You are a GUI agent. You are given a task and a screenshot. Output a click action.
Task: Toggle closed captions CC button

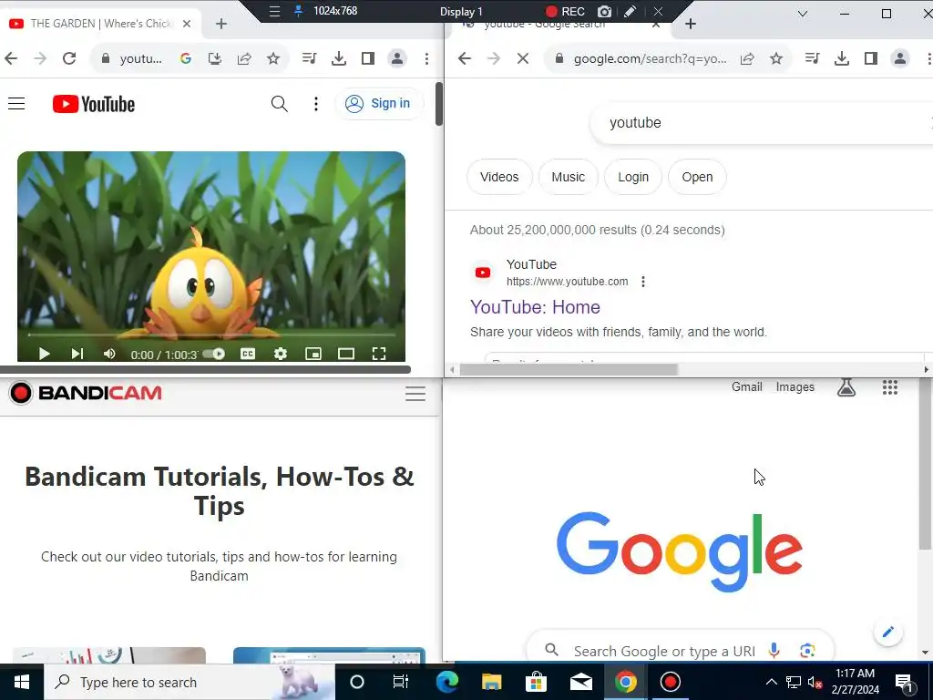pos(248,355)
